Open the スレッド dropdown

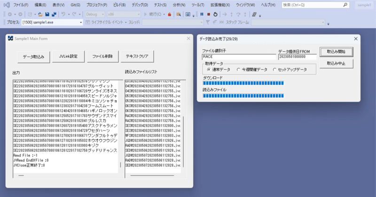pyautogui.click(x=172, y=22)
